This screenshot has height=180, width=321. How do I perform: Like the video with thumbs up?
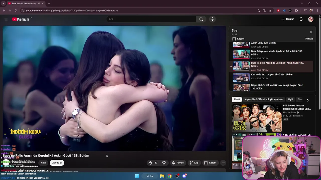[x=153, y=163]
